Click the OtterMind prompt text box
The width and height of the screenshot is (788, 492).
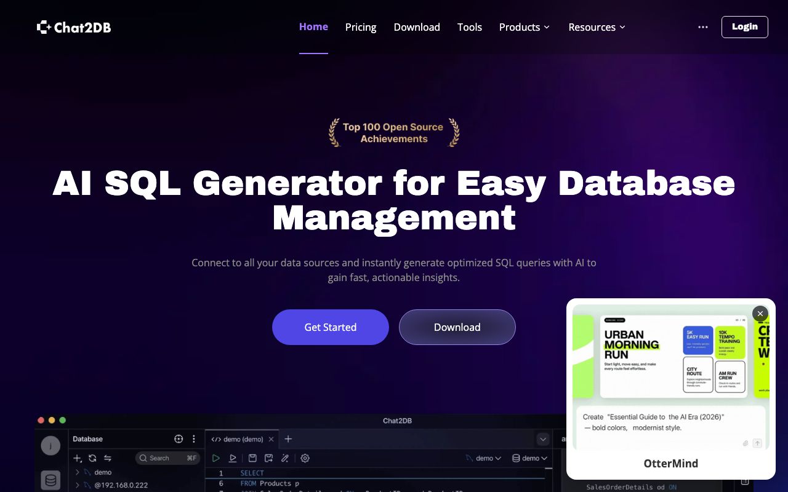click(x=671, y=427)
